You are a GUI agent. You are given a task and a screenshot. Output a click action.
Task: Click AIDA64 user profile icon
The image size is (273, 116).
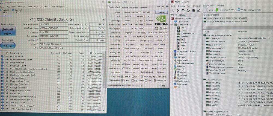pyautogui.click(x=194, y=10)
